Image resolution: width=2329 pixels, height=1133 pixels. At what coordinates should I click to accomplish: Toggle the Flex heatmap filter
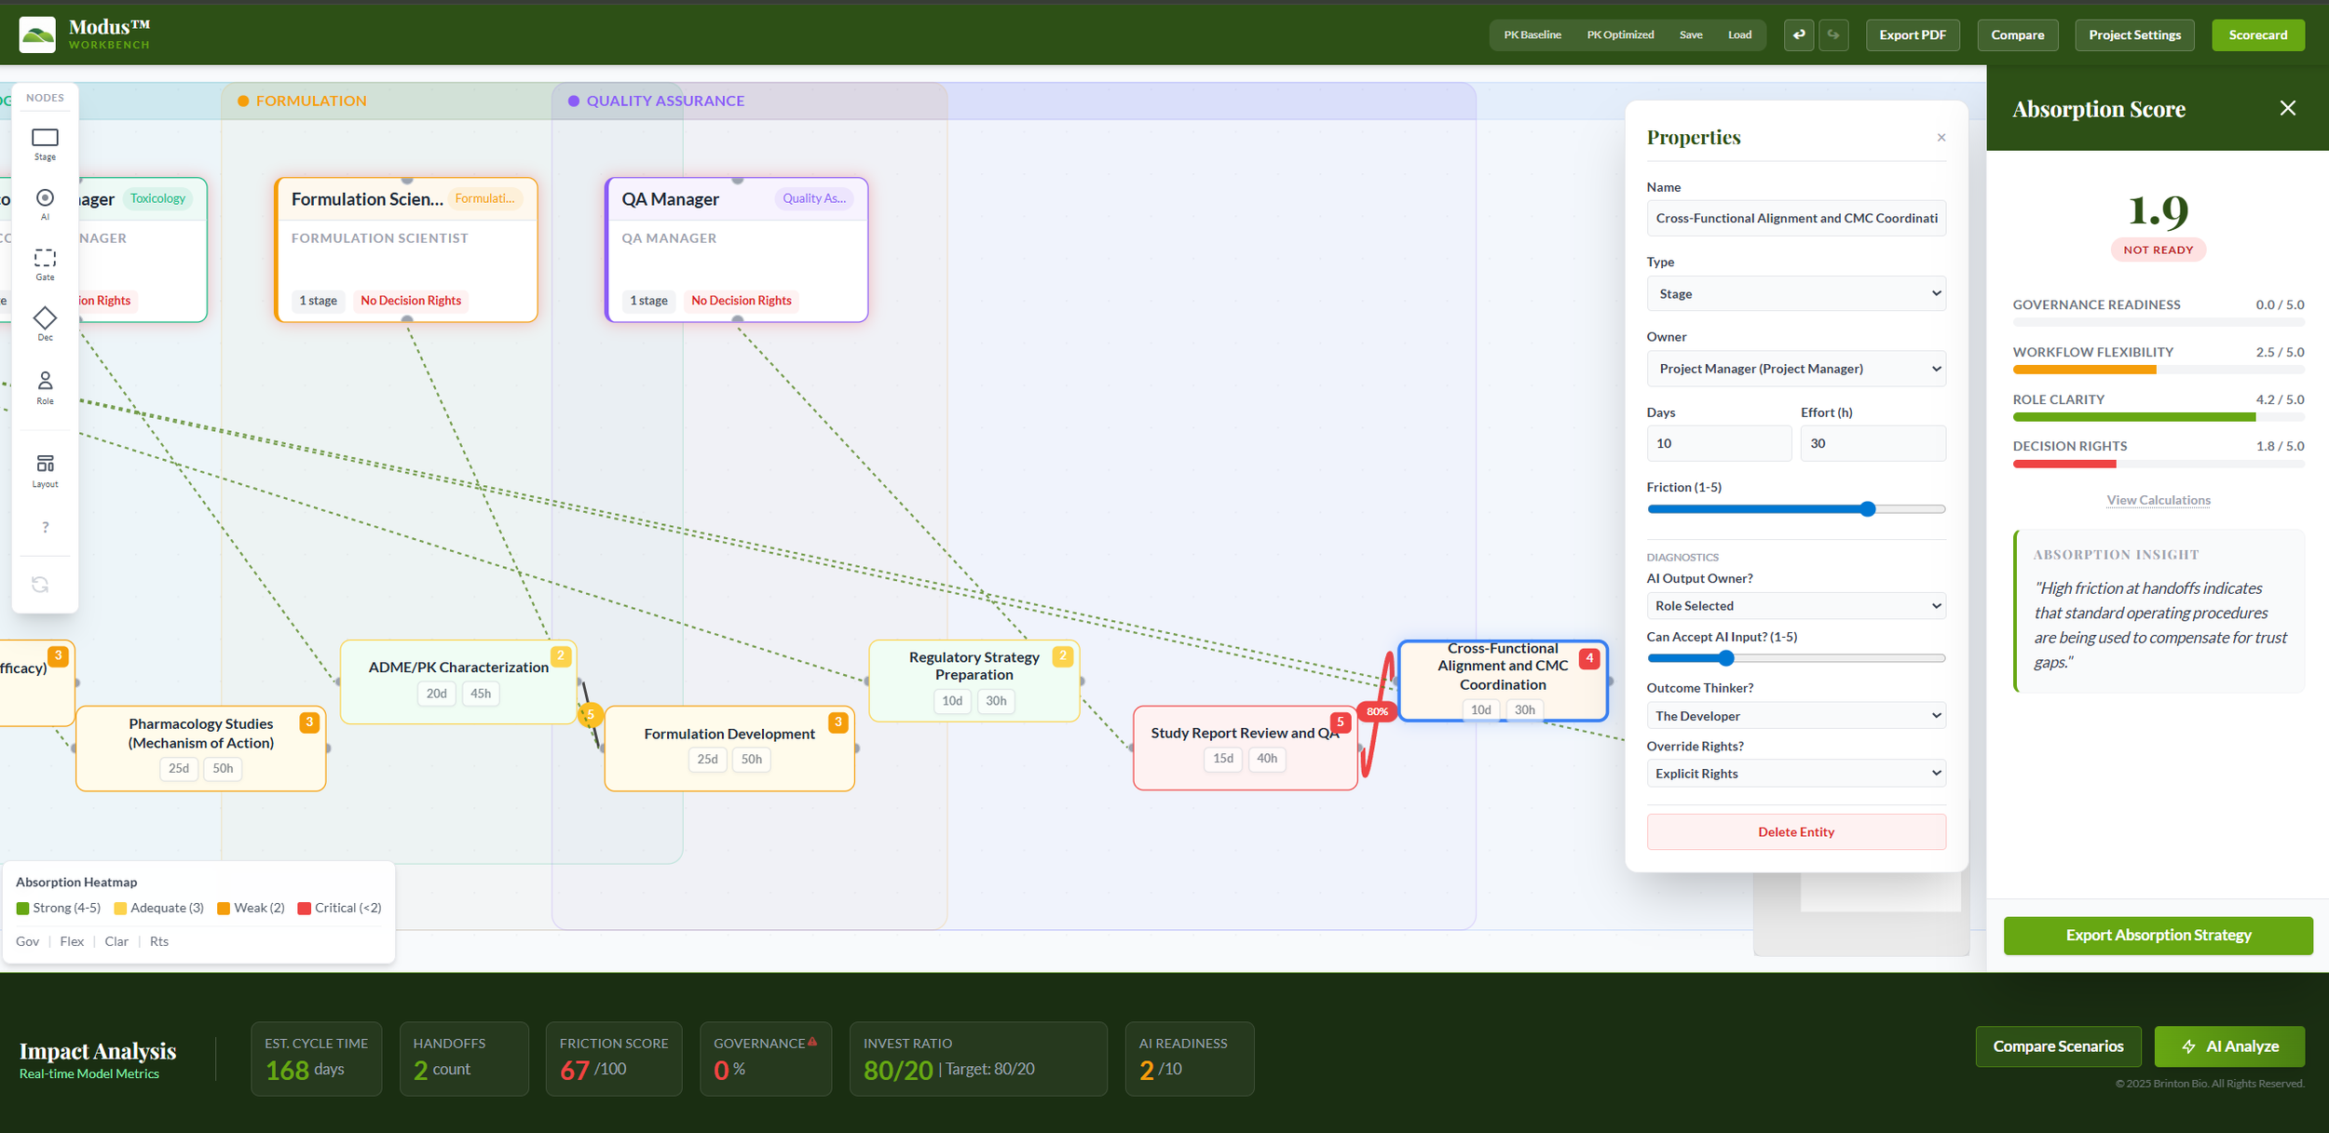pyautogui.click(x=72, y=941)
